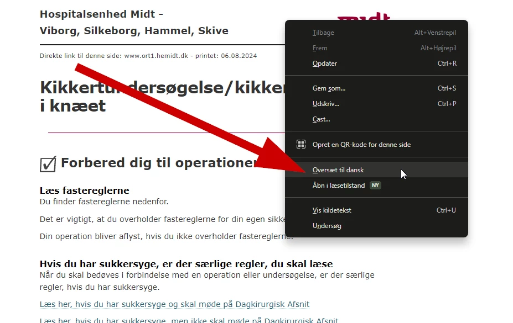Click the Kikkertundersøgelse i knæet page title
Screen dimensions: 513x323
pyautogui.click(x=163, y=97)
